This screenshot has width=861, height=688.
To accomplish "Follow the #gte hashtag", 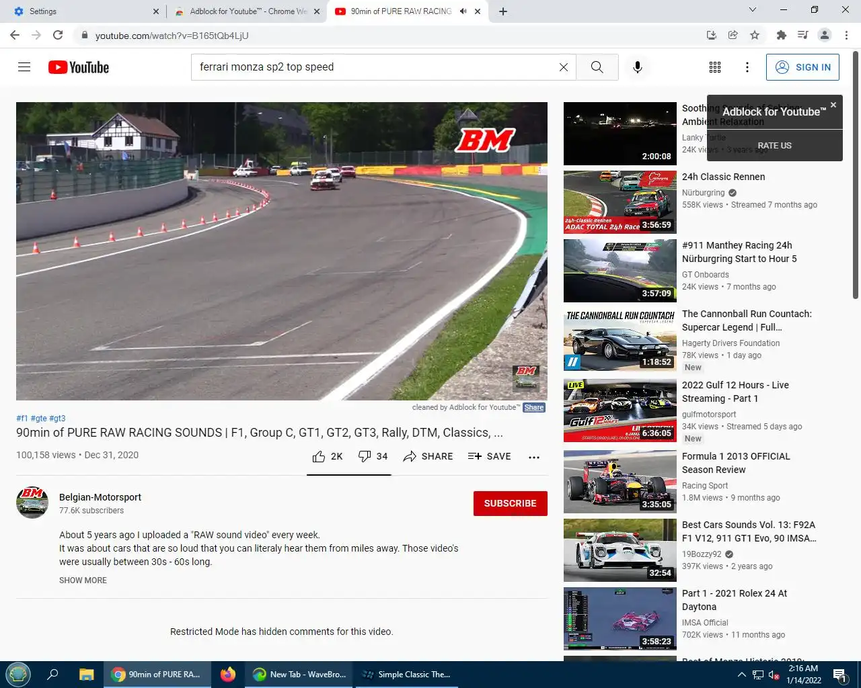I will (39, 418).
